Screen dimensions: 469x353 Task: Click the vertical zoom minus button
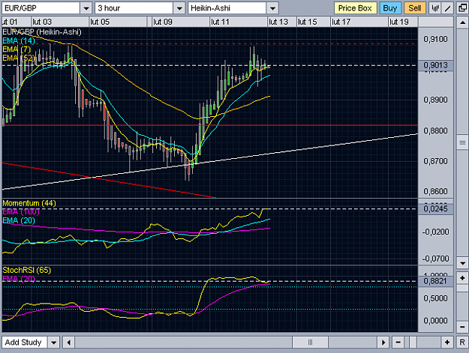point(462,327)
